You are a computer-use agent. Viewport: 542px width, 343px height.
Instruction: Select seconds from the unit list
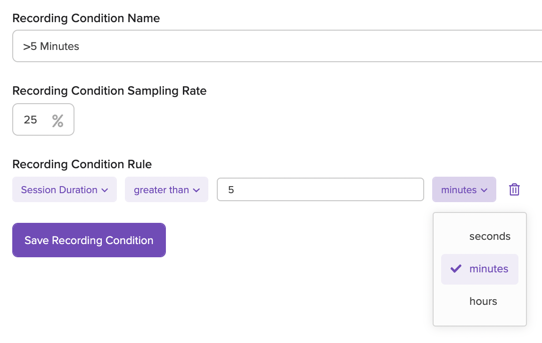click(x=490, y=237)
